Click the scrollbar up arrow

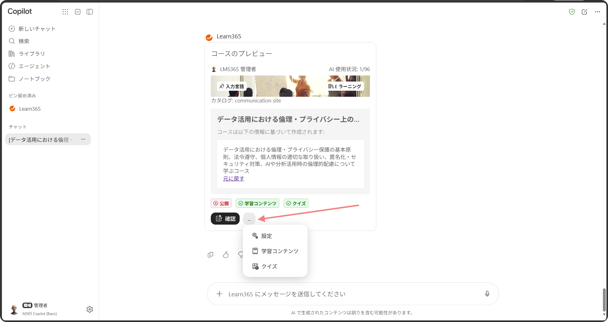tap(604, 24)
